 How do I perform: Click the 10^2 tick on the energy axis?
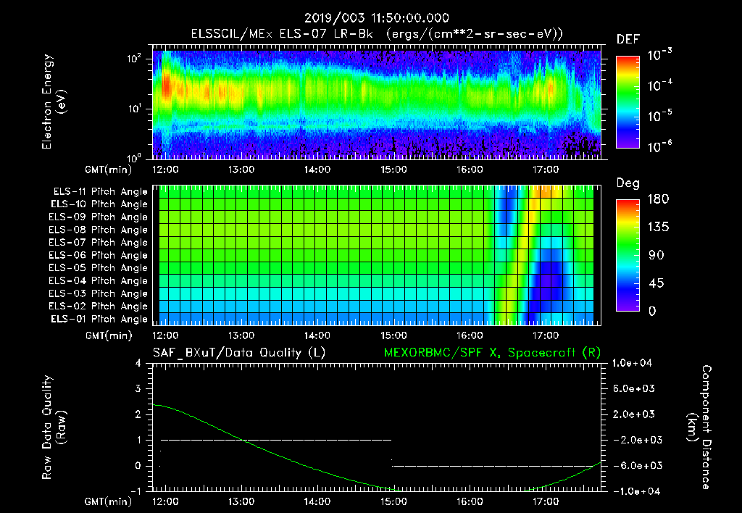point(134,59)
